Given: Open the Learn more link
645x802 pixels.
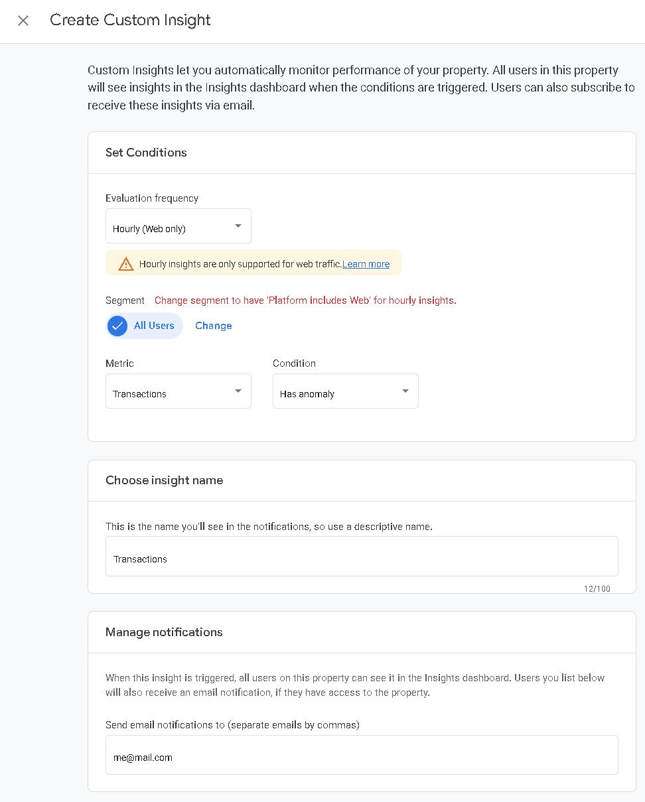Looking at the screenshot, I should pyautogui.click(x=366, y=264).
